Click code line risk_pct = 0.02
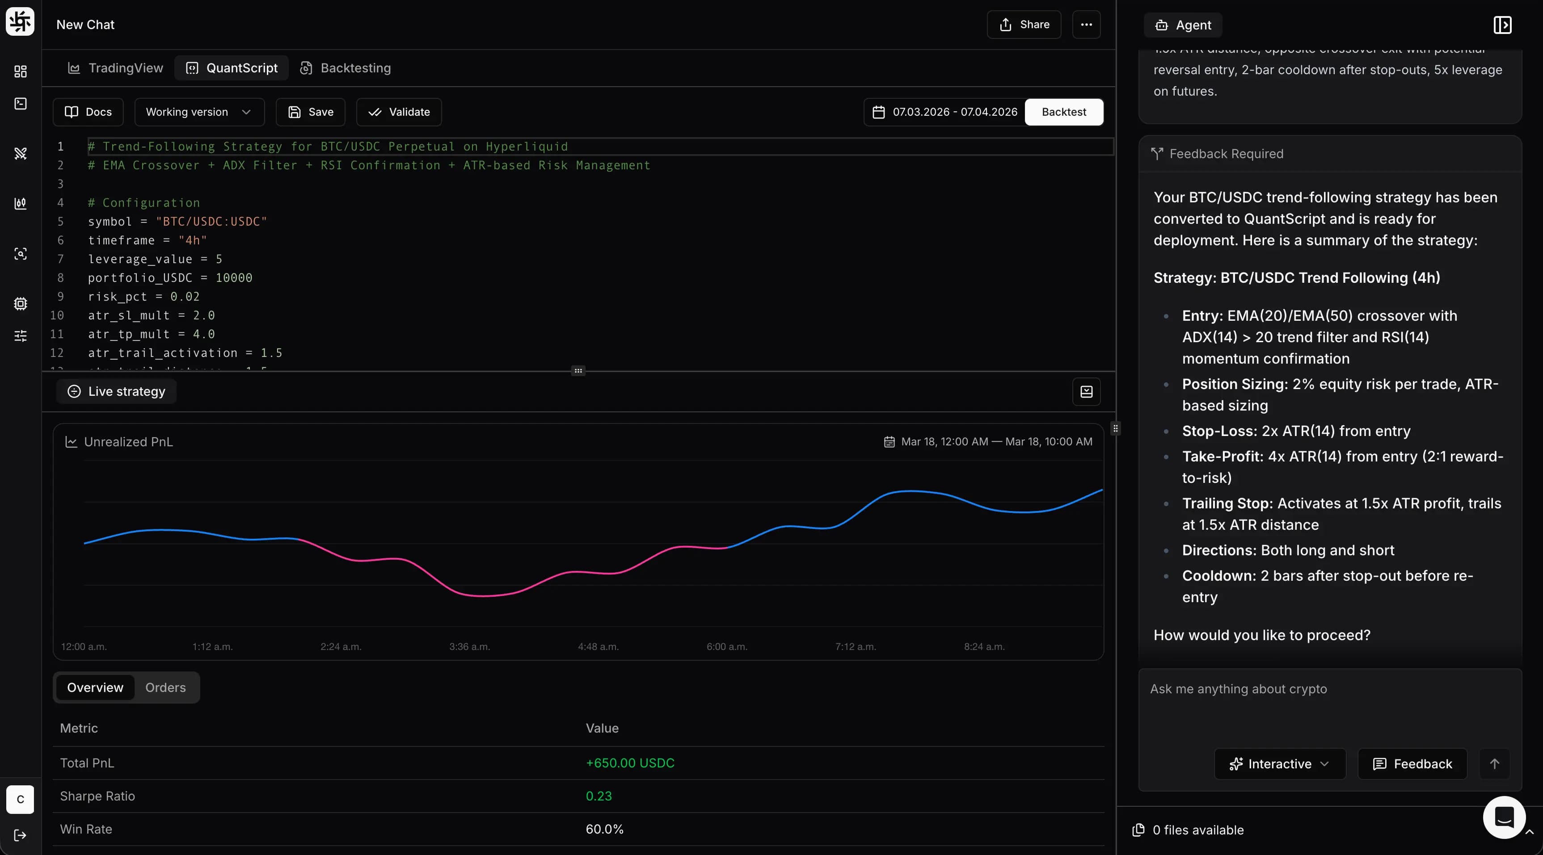 (144, 296)
